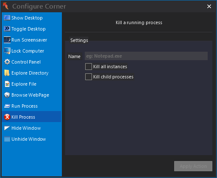Click the Explore File document icon

(x=7, y=84)
